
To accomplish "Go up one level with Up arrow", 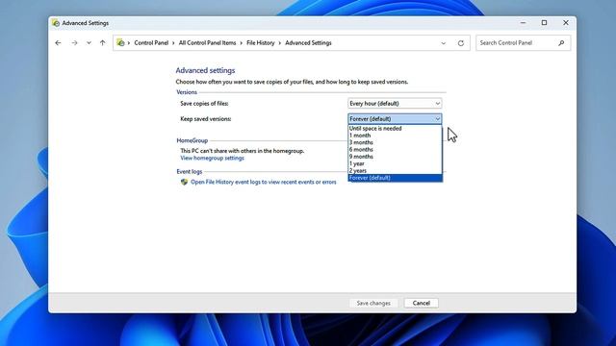I will 103,42.
